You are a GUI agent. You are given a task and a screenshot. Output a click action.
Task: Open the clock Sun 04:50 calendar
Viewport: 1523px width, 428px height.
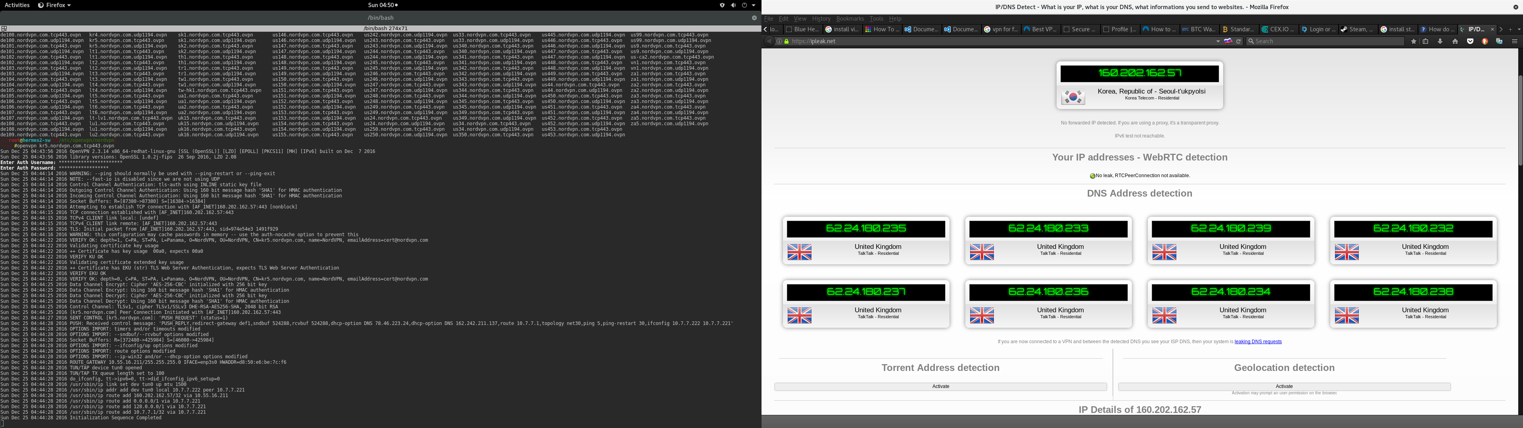[x=382, y=5]
